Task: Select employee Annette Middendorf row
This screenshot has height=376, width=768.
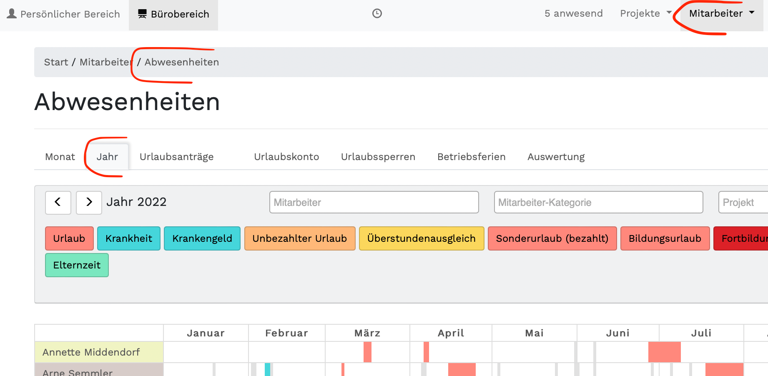Action: click(x=99, y=352)
